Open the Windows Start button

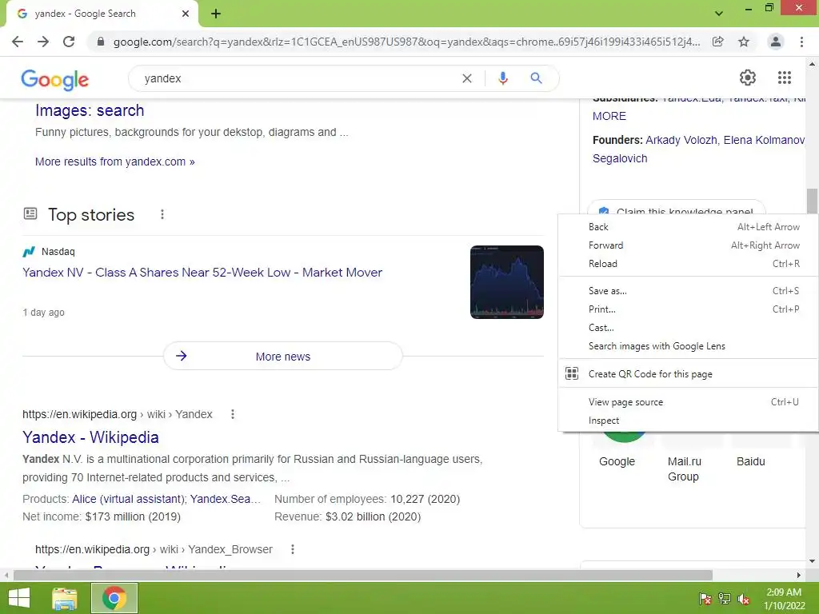(19, 598)
